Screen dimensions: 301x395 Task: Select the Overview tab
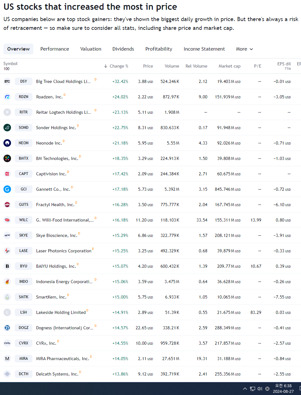[18, 49]
